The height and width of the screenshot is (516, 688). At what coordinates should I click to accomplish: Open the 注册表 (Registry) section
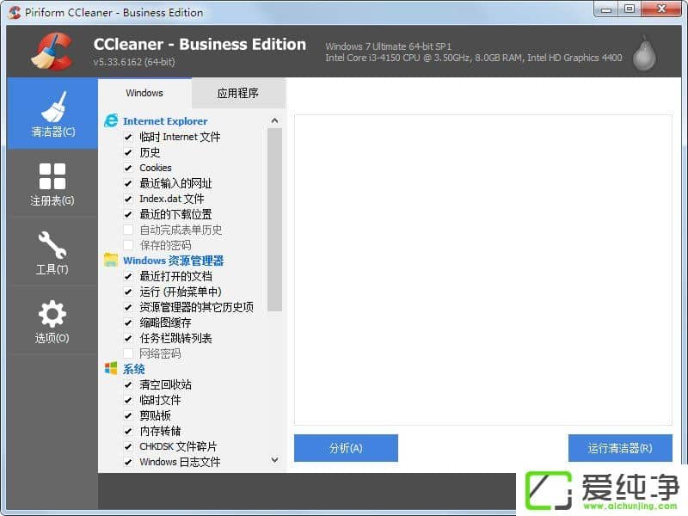click(52, 184)
